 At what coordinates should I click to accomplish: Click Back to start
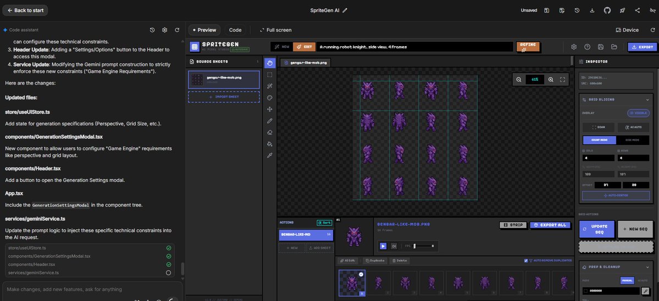pos(25,10)
